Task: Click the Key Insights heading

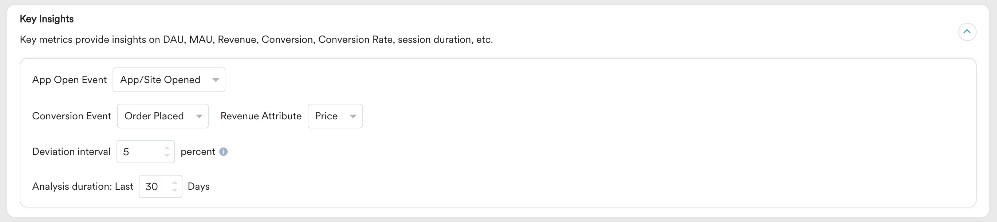Action: click(47, 19)
